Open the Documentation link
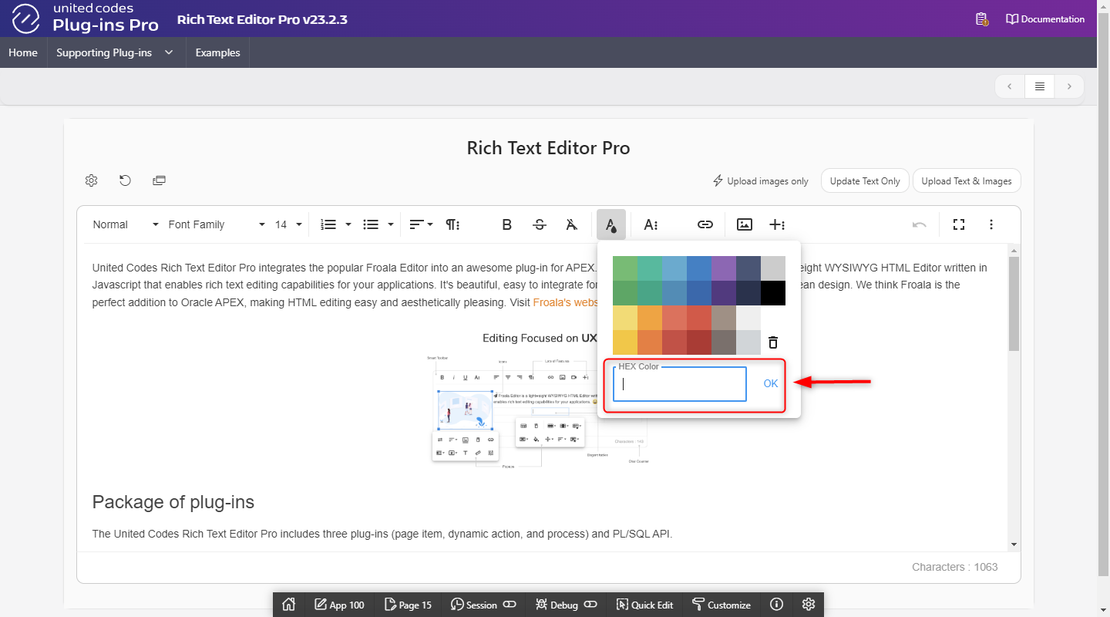Viewport: 1110px width, 617px height. (x=1045, y=19)
